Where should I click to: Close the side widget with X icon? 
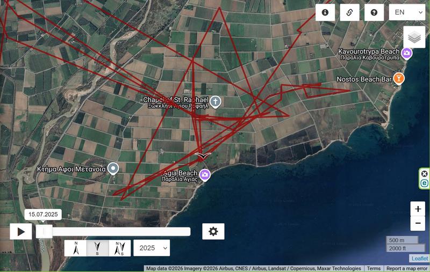[x=424, y=174]
